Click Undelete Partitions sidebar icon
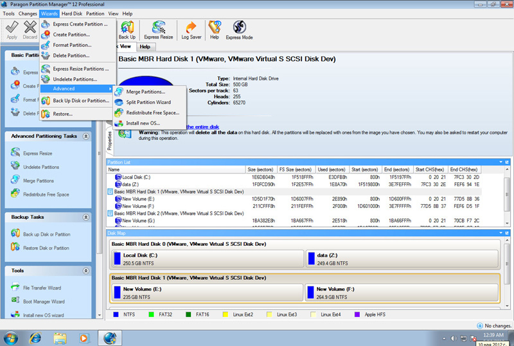This screenshot has width=514, height=346. coord(15,166)
